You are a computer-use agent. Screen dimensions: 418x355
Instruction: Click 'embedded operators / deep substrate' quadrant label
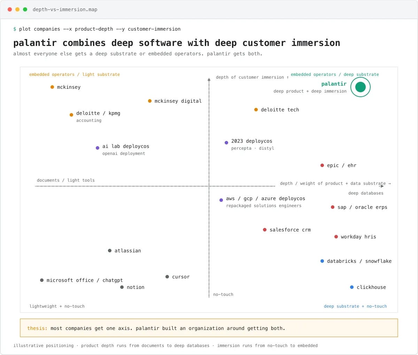tap(335, 74)
